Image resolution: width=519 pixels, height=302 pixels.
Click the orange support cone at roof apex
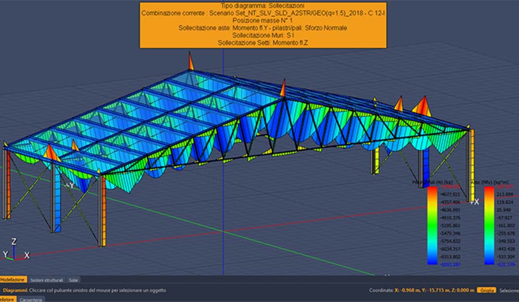point(283,89)
